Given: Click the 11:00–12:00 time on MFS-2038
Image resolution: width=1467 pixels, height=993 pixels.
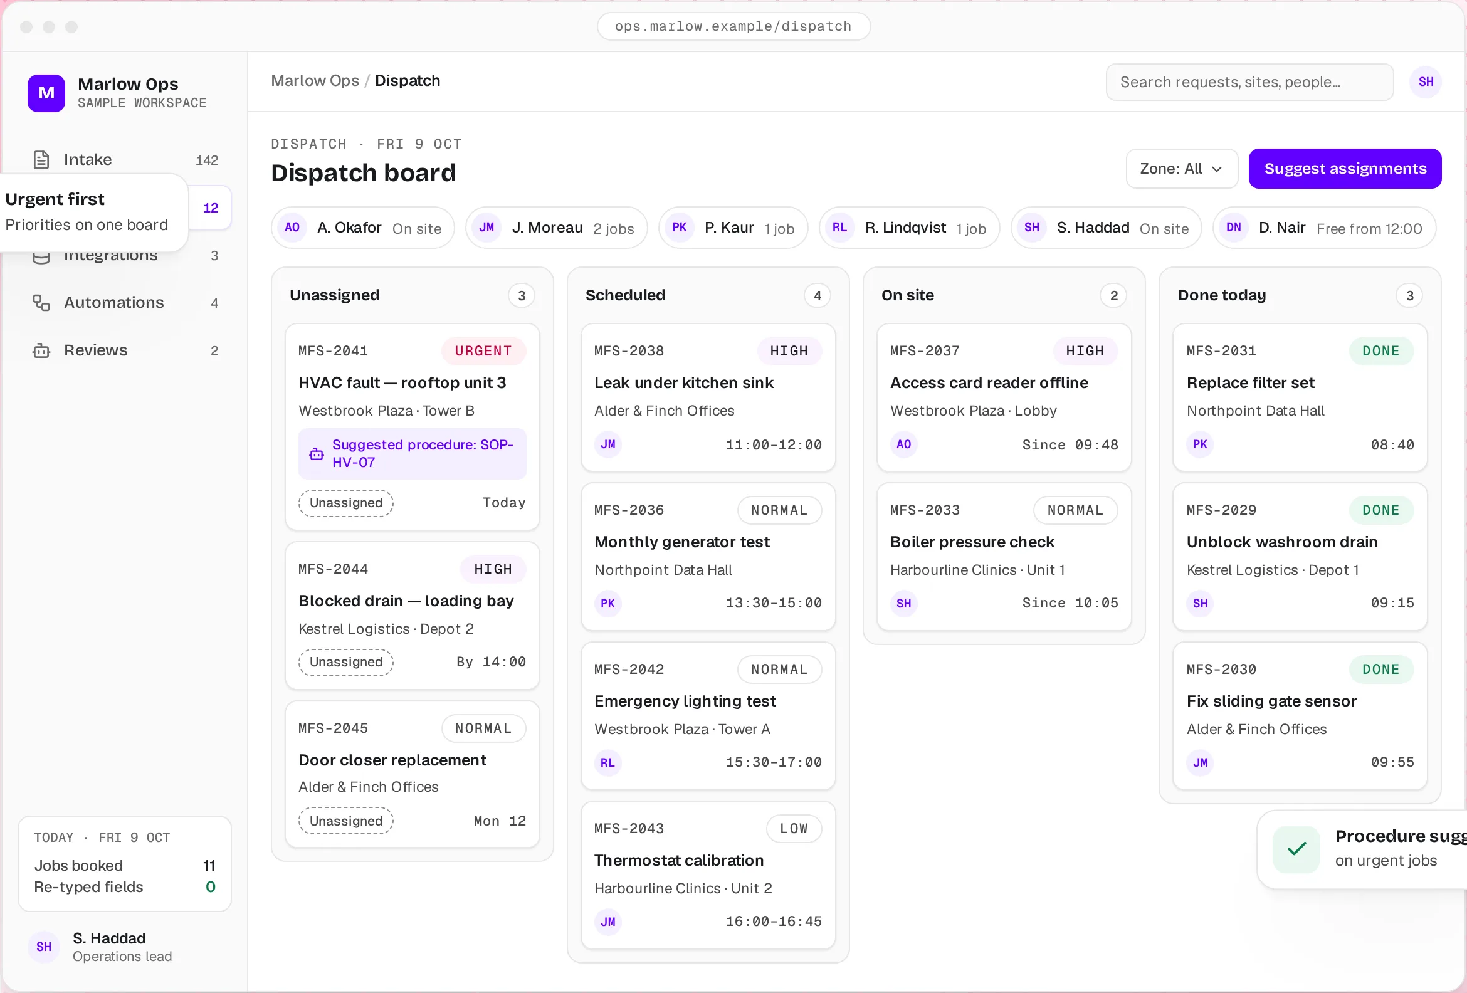Looking at the screenshot, I should click(774, 445).
